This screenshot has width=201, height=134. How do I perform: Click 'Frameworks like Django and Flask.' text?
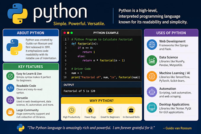coord(174,47)
